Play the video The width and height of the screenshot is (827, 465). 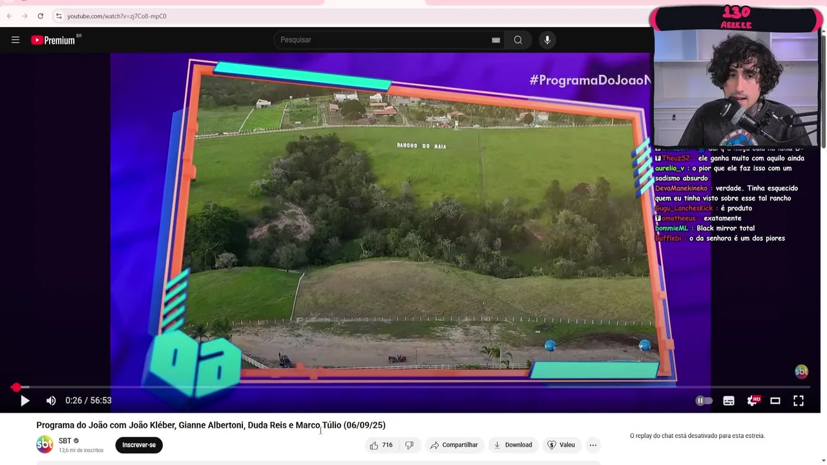(x=25, y=400)
